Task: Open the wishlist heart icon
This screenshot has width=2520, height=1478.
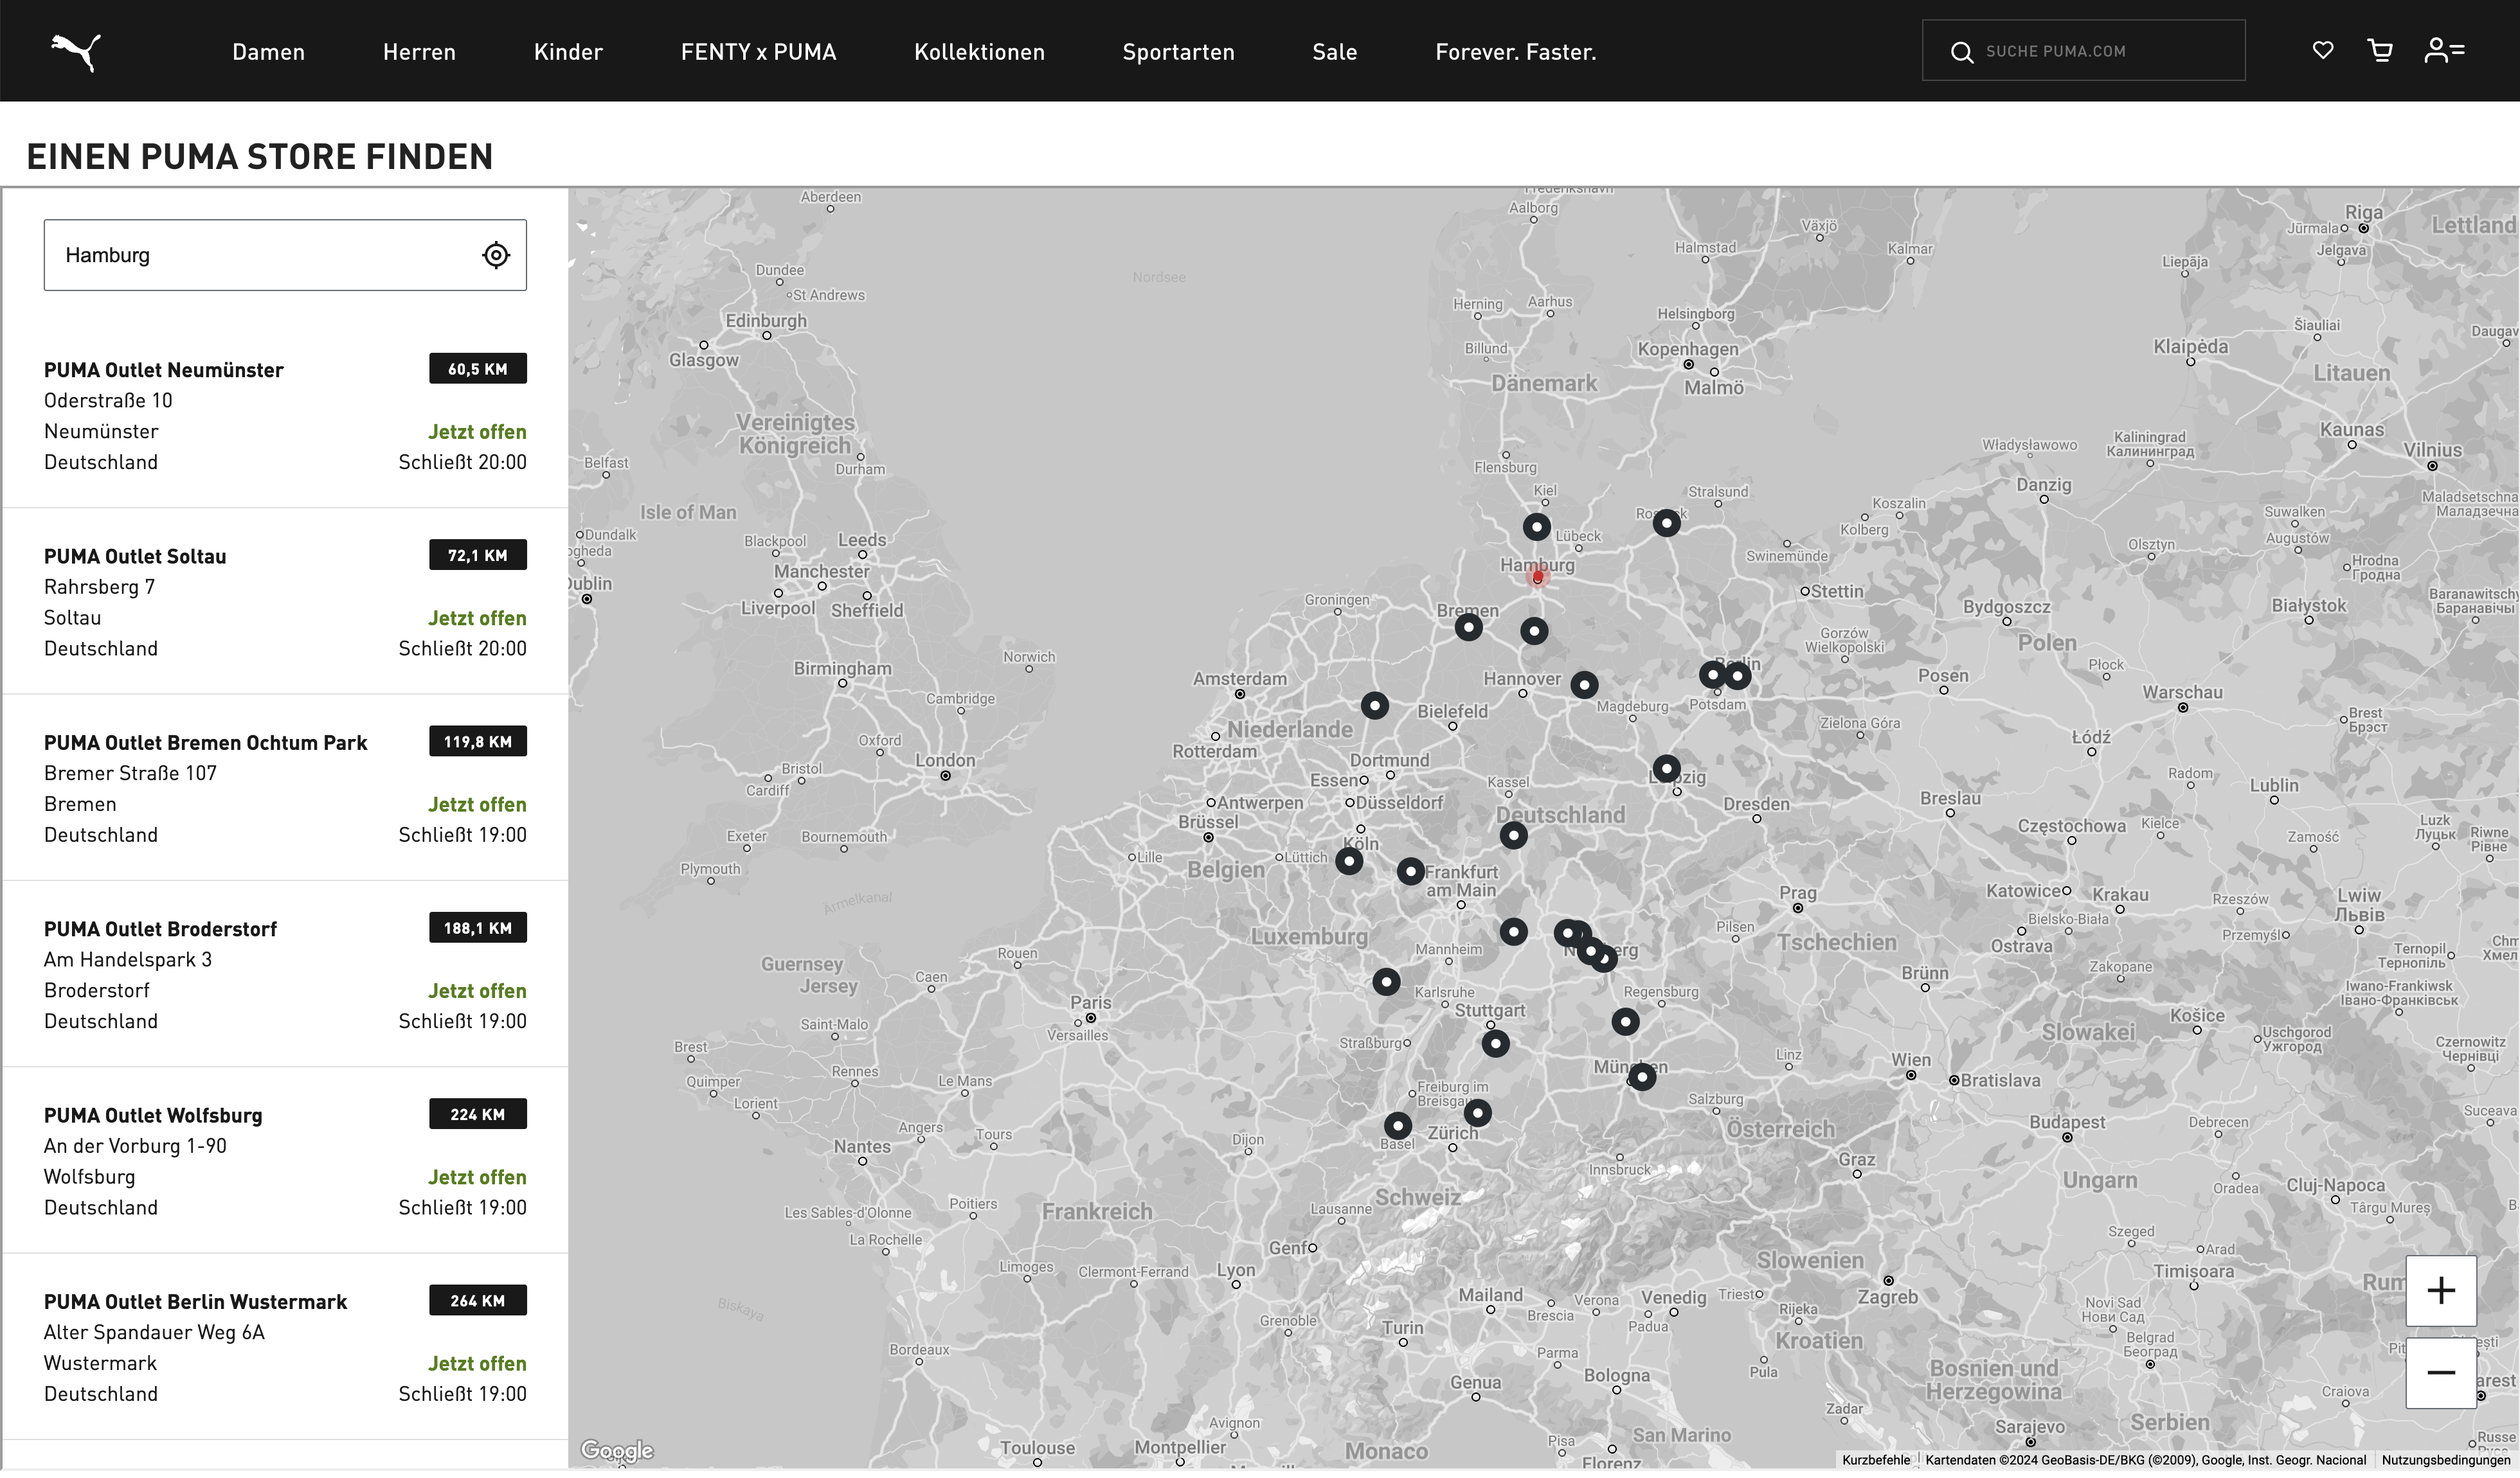Action: 2323,50
